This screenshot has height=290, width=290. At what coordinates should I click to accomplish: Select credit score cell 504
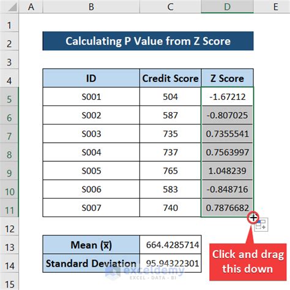pos(170,96)
